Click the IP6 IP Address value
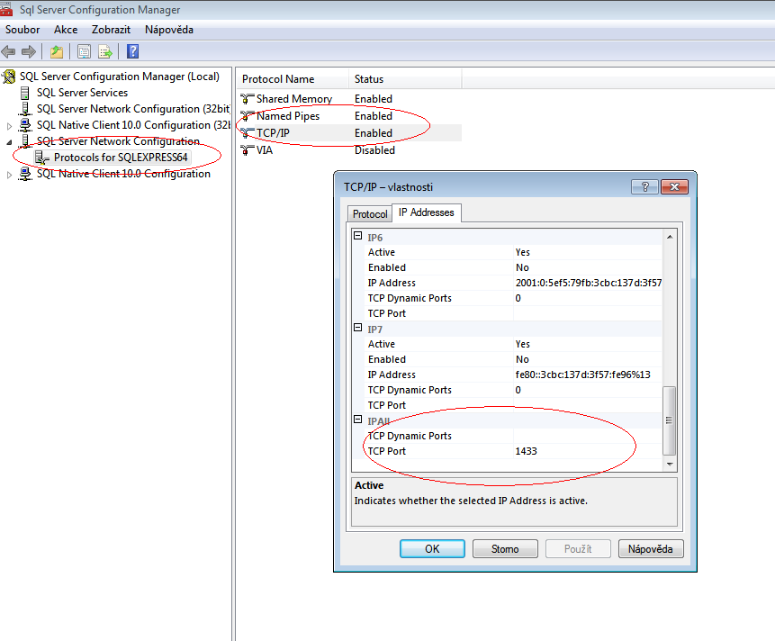The height and width of the screenshot is (641, 775). (587, 283)
